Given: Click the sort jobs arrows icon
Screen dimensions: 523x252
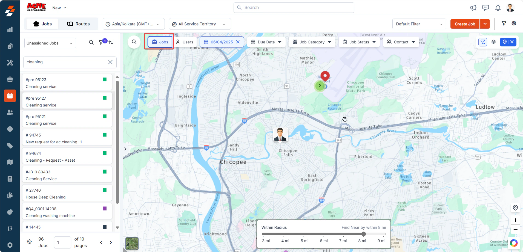Looking at the screenshot, I should click(x=111, y=42).
